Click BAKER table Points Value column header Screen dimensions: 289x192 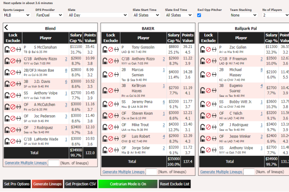pyautogui.click(x=187, y=38)
